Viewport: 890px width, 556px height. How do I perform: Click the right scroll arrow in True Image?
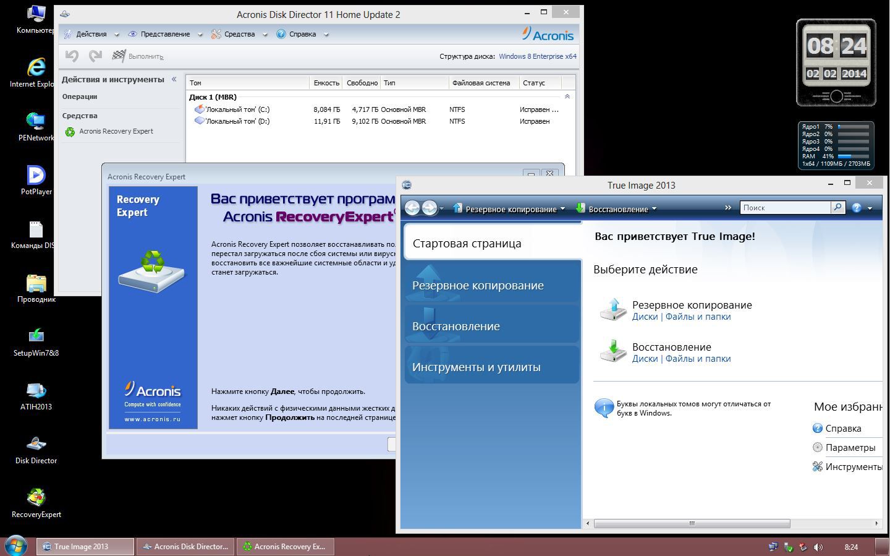(x=876, y=523)
